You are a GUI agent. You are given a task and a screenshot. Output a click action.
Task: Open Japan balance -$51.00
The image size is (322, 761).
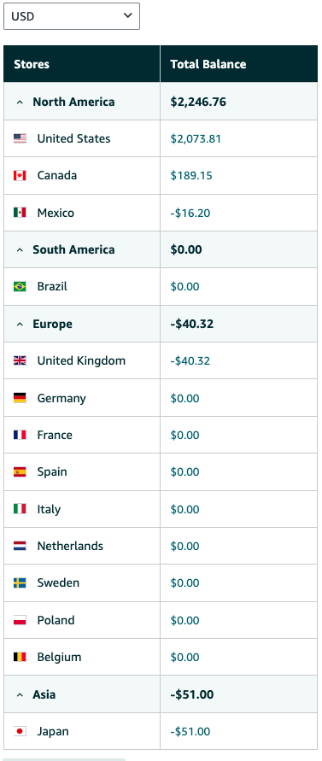pos(190,731)
